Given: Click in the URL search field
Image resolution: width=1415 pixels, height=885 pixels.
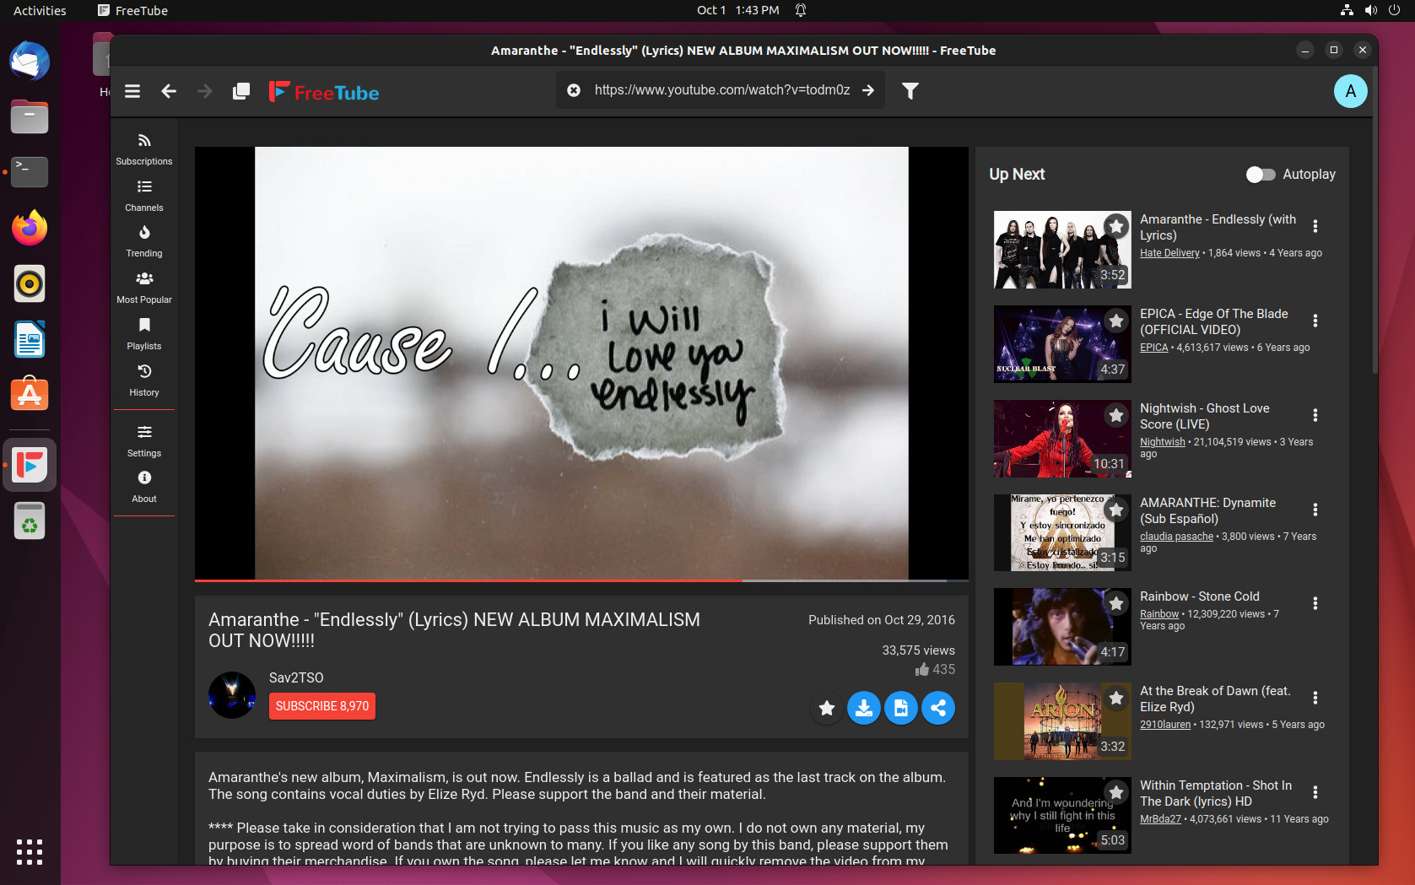Looking at the screenshot, I should (x=722, y=90).
